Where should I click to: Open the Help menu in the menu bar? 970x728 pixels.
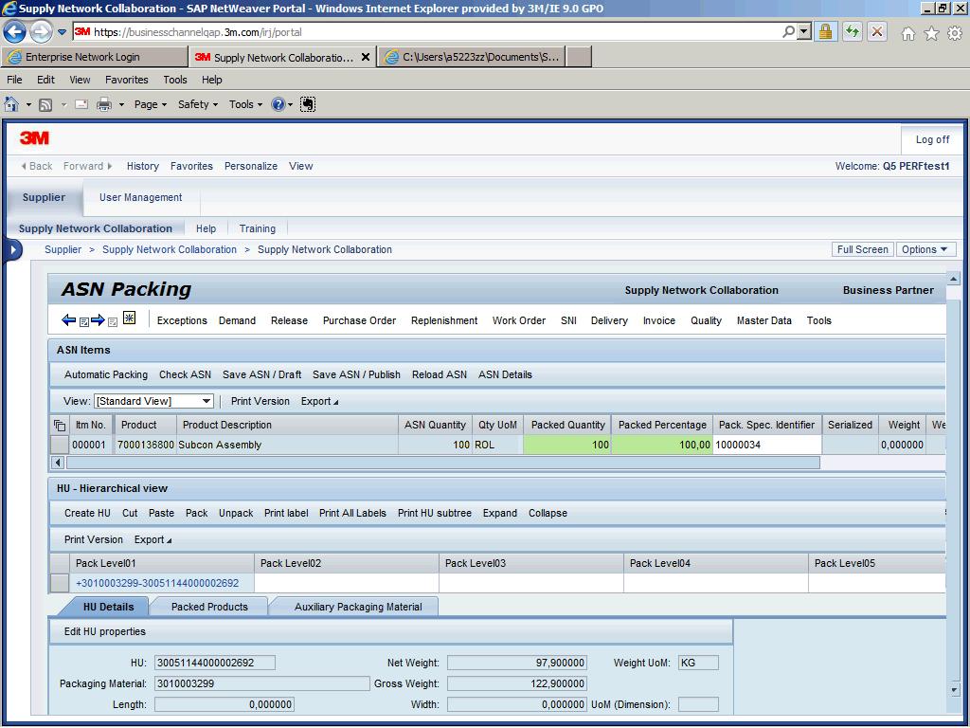tap(211, 80)
